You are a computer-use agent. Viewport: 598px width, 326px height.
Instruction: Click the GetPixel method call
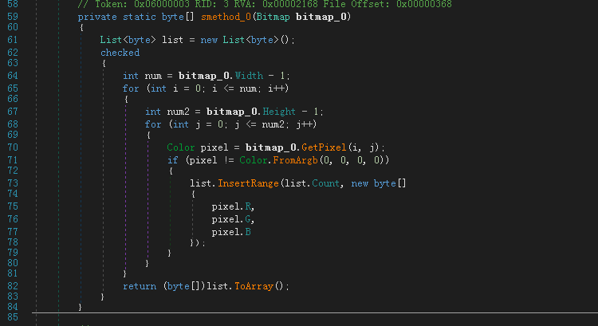324,147
